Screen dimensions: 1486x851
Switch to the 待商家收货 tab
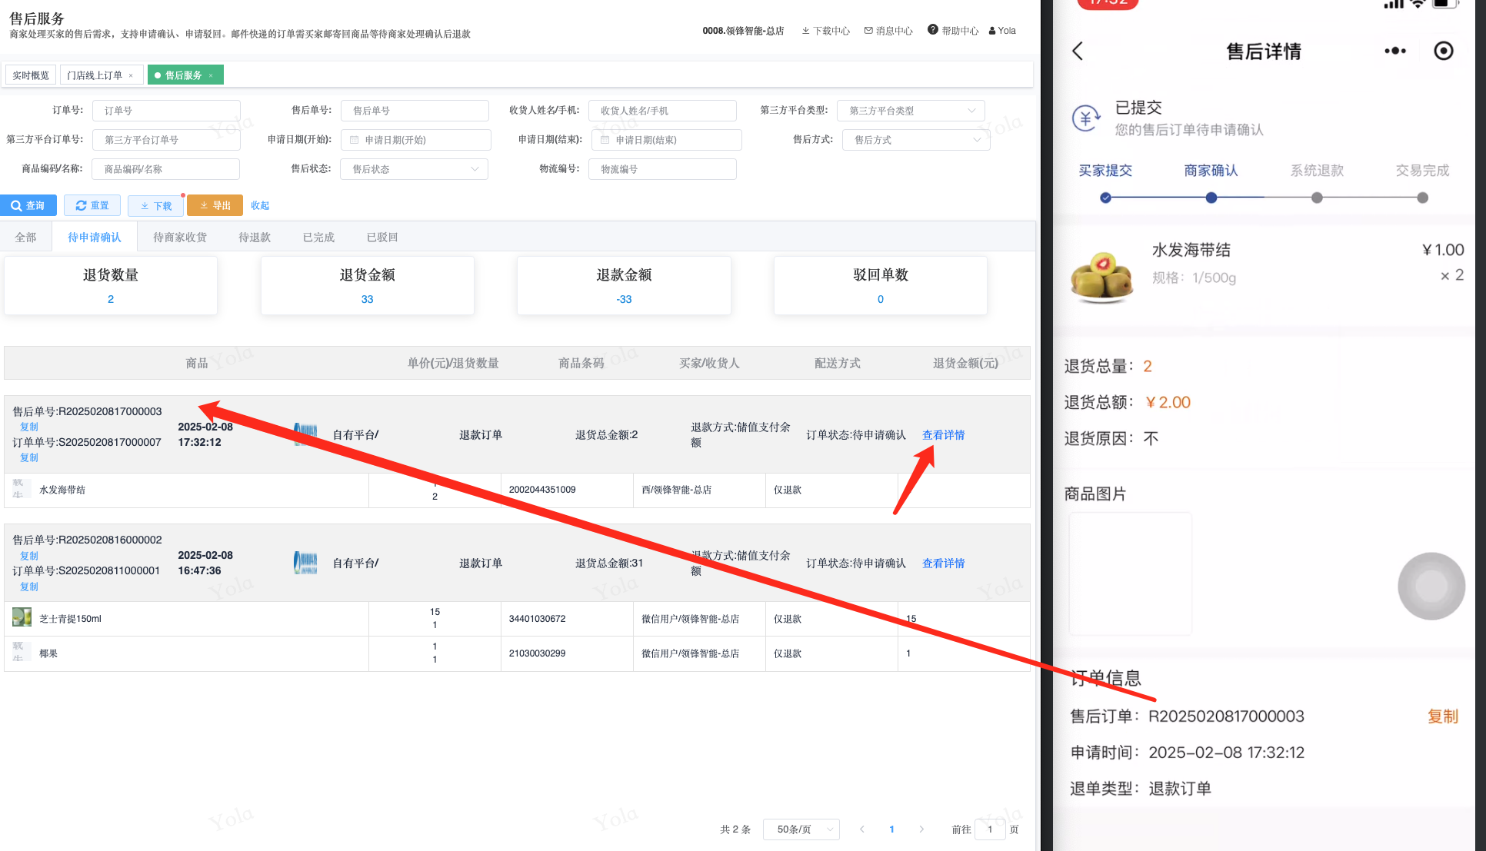[x=179, y=238]
